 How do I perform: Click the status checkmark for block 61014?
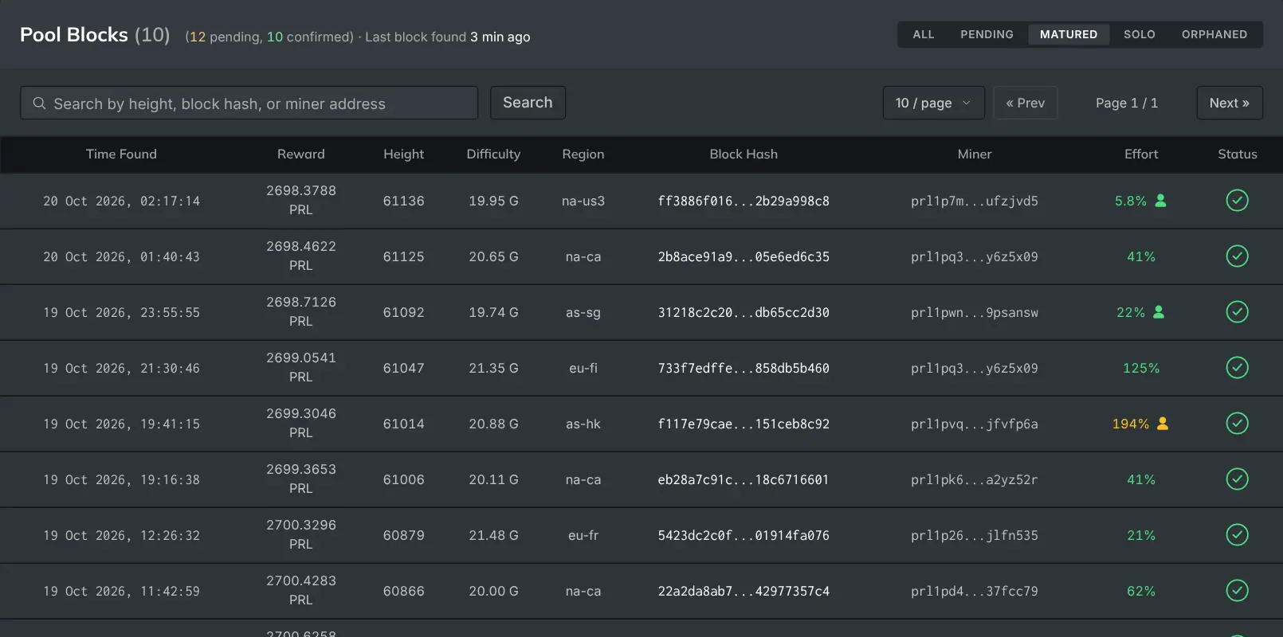tap(1237, 424)
